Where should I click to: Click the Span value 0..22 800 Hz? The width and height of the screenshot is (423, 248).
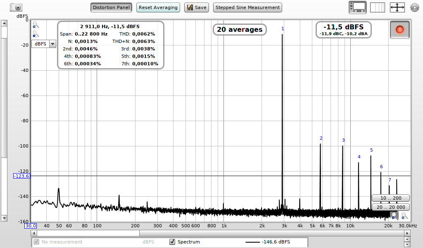pyautogui.click(x=91, y=34)
